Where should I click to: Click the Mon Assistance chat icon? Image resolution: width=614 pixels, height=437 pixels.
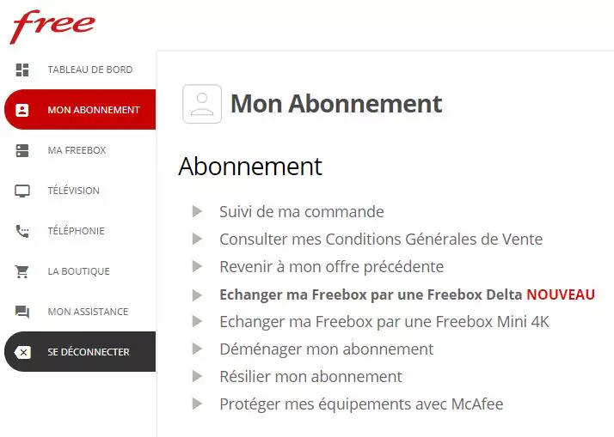click(x=22, y=312)
